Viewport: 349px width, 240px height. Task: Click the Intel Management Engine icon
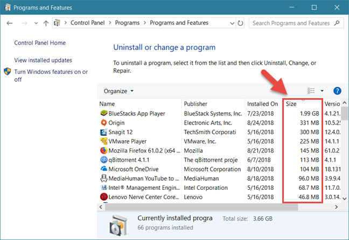[104, 187]
